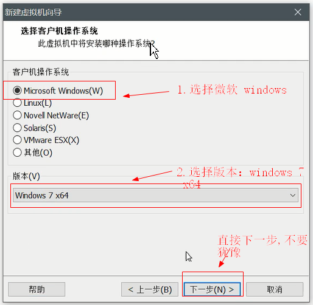Click the 帮助 button
Viewport: 313px width, 305px height.
pyautogui.click(x=37, y=289)
